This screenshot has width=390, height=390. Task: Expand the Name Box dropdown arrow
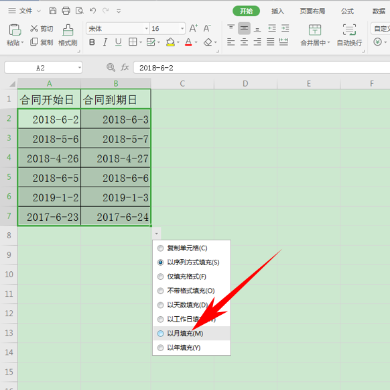click(79, 68)
